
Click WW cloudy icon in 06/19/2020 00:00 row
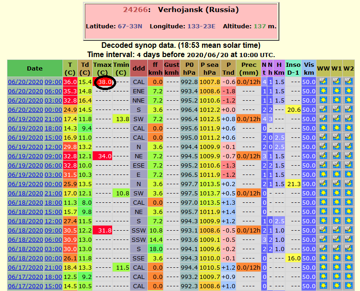coord(323,183)
